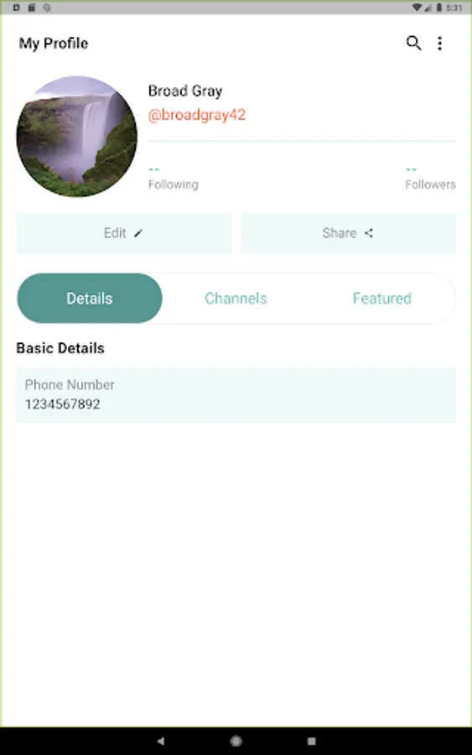Click the Share profile button
Viewport: 472px width, 755px height.
coord(349,233)
